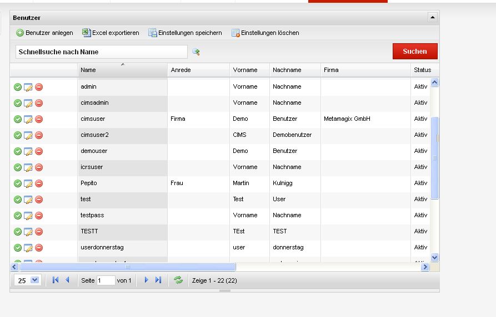Click green status icon for cimsuser row
The height and width of the screenshot is (317, 496).
point(18,119)
